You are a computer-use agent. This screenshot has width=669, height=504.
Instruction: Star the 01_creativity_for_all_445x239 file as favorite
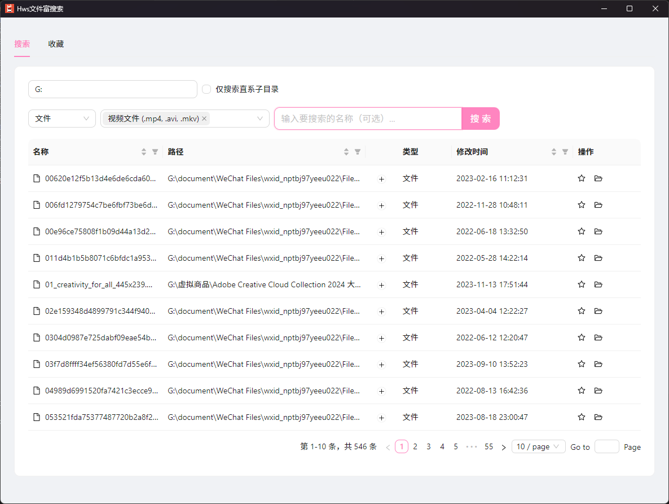[581, 284]
